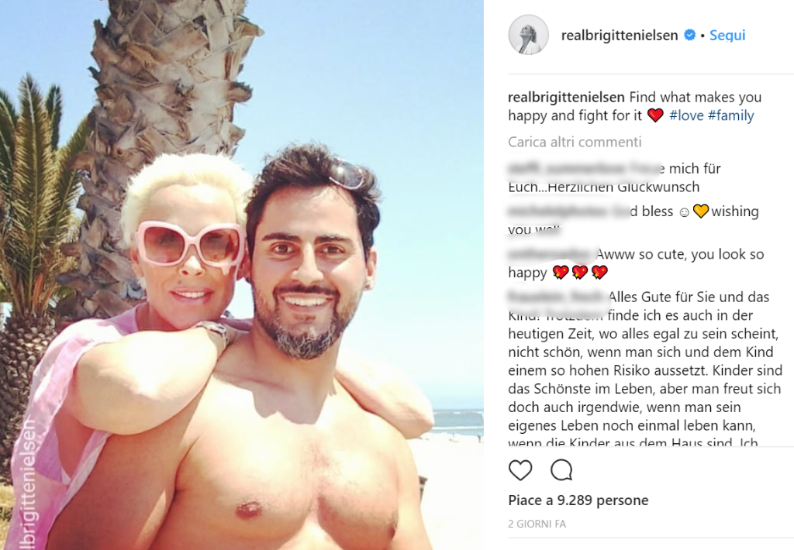The width and height of the screenshot is (794, 550).
Task: Open the comment speech bubble icon
Action: click(561, 470)
